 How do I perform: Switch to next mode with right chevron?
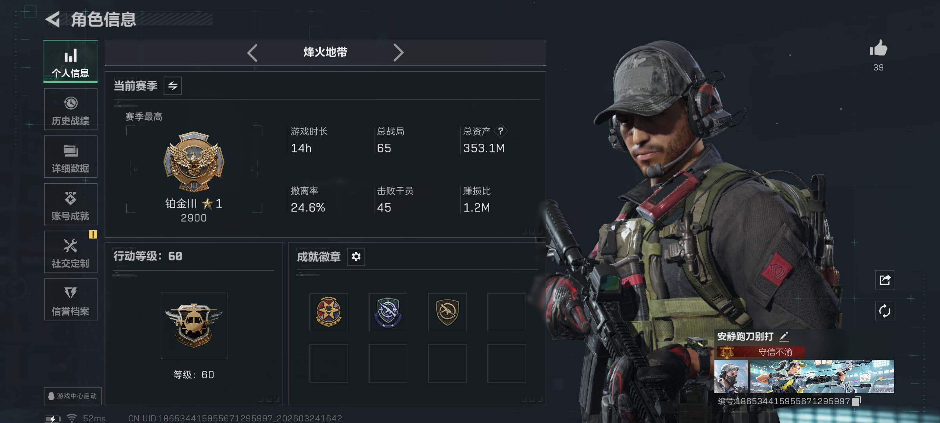pos(398,52)
